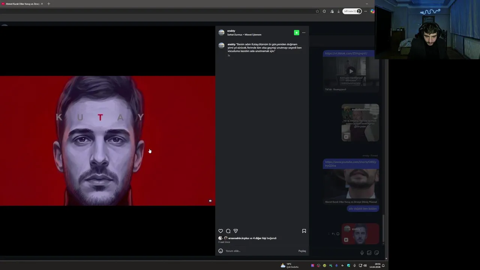
Task: Open InPrivate profile button
Action: [x=352, y=11]
